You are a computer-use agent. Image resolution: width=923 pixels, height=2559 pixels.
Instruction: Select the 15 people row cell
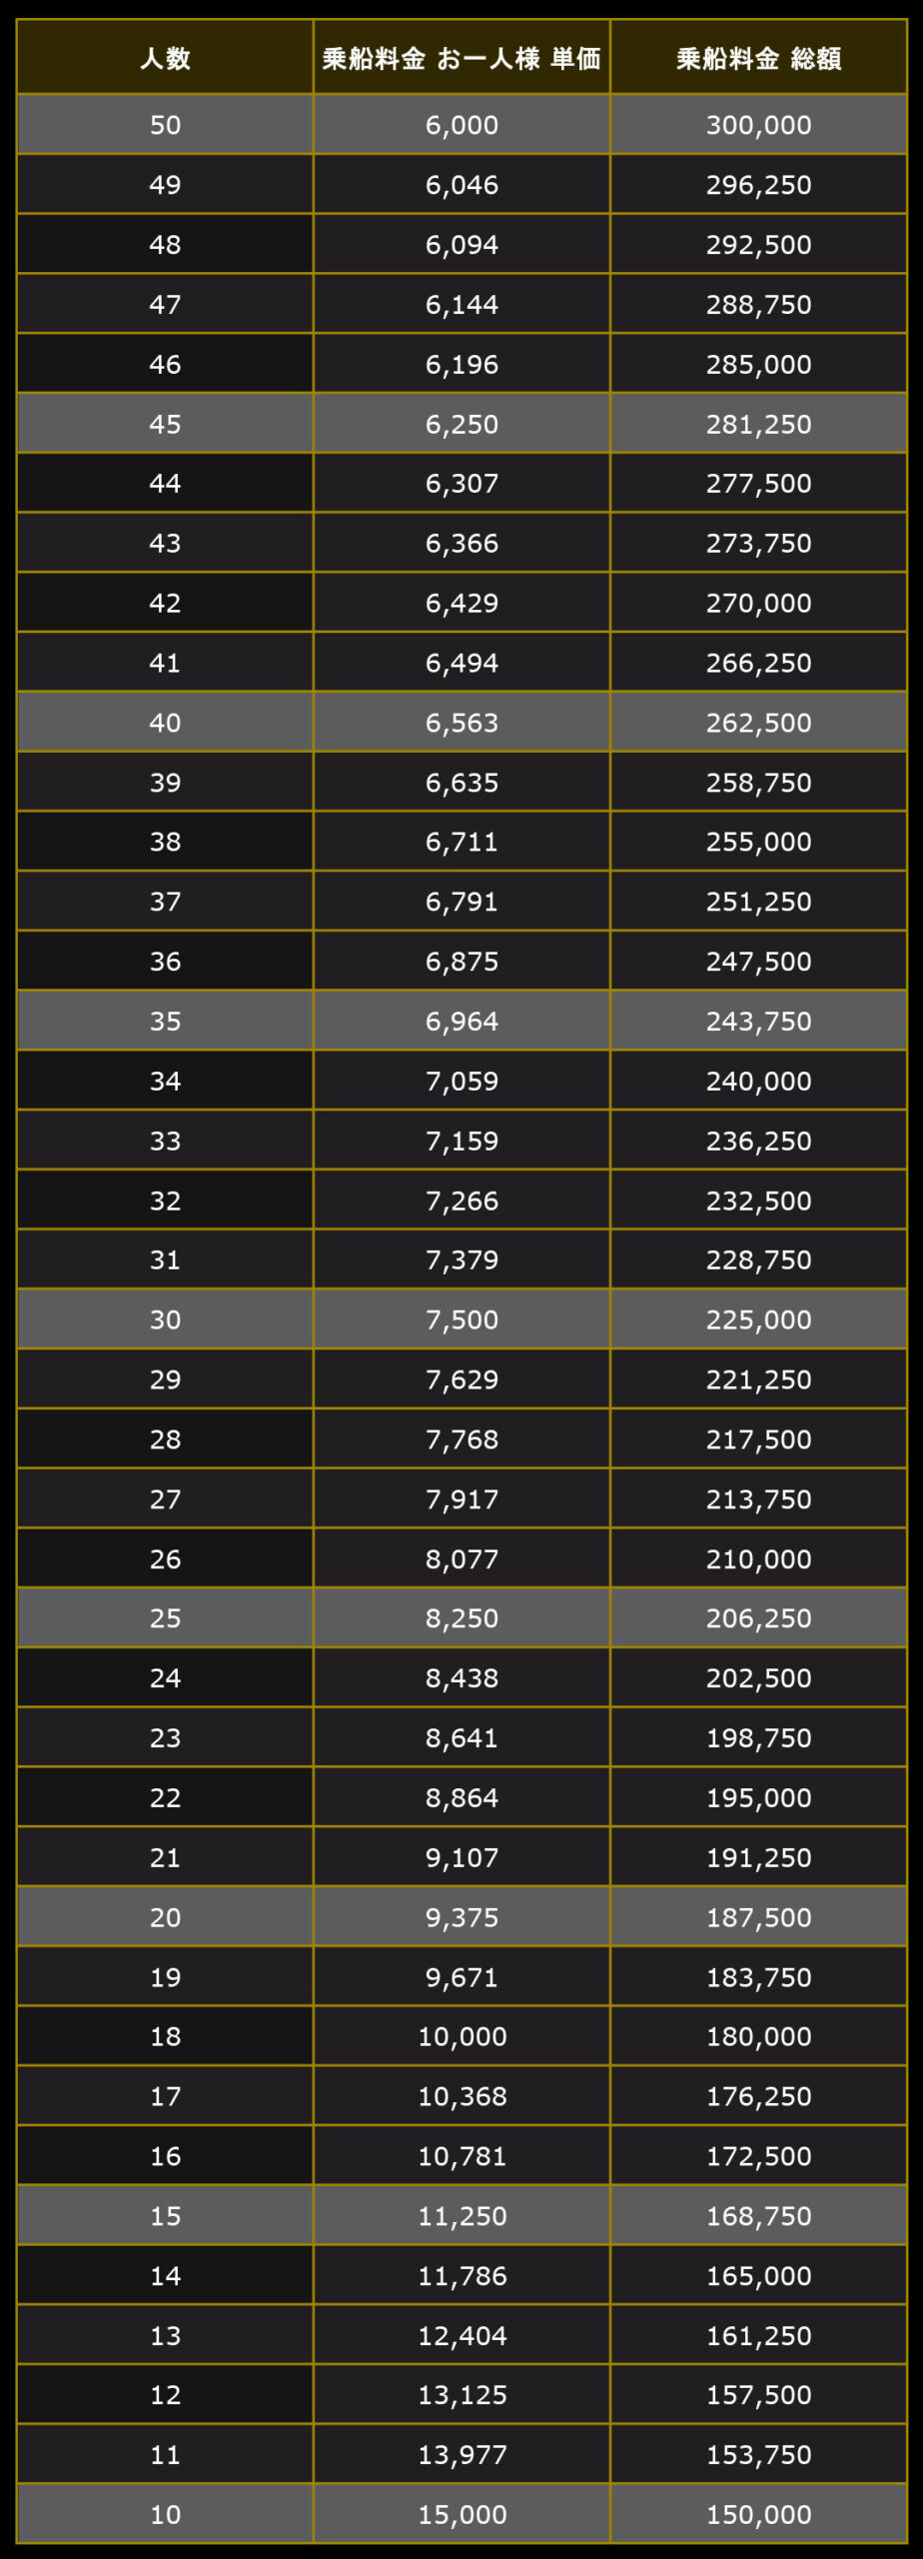pyautogui.click(x=165, y=2215)
